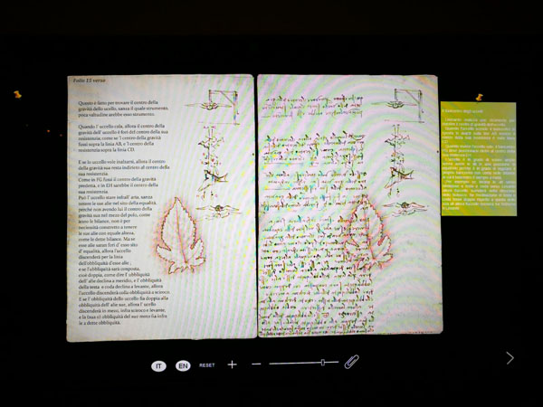The image size is (543, 407).
Task: Click the leaf drawing on the manuscript page
Action: 367,233
